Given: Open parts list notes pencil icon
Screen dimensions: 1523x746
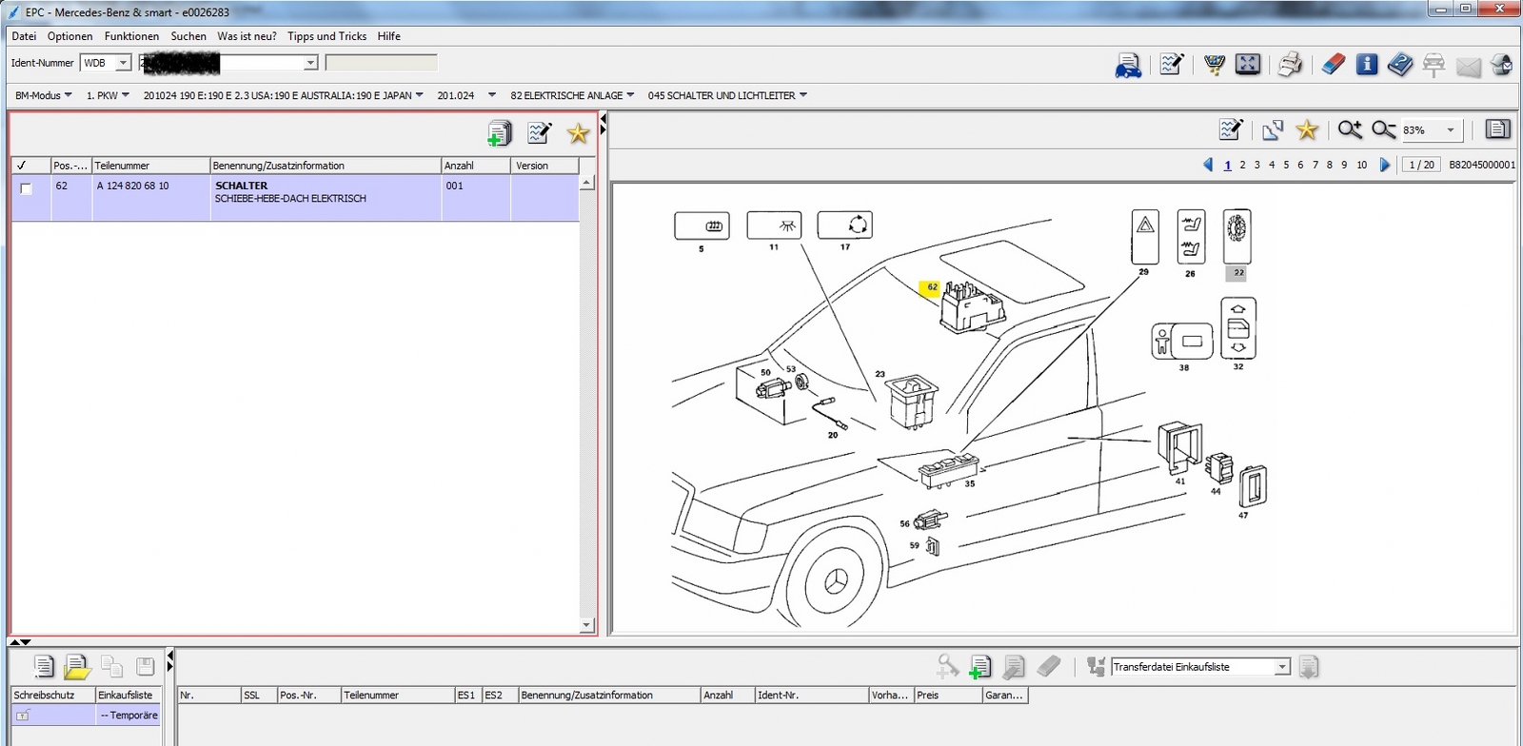Looking at the screenshot, I should click(540, 132).
